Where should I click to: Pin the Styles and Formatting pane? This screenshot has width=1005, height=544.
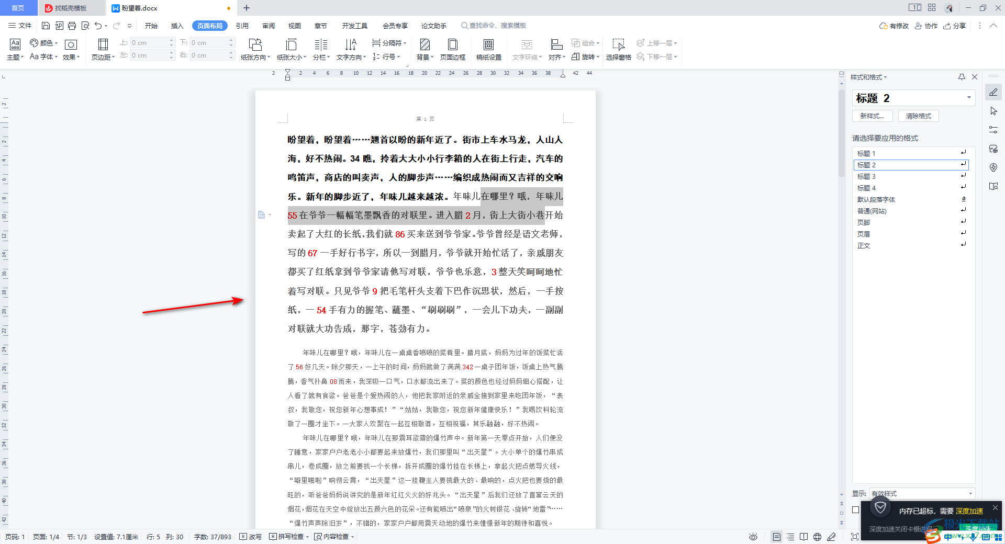click(962, 77)
